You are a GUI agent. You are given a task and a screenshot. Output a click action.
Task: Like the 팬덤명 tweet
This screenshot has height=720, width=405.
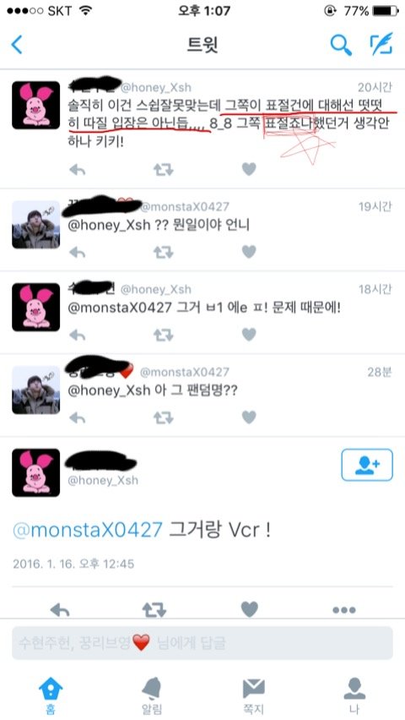tap(249, 417)
